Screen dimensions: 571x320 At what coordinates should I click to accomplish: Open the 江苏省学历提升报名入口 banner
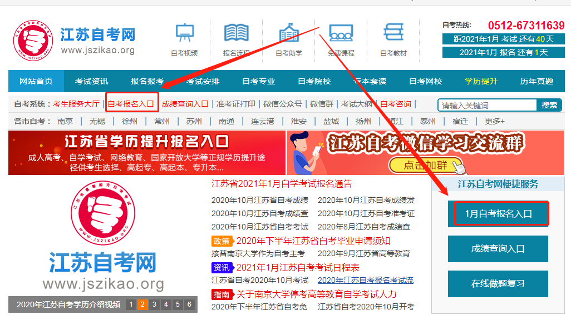(147, 153)
